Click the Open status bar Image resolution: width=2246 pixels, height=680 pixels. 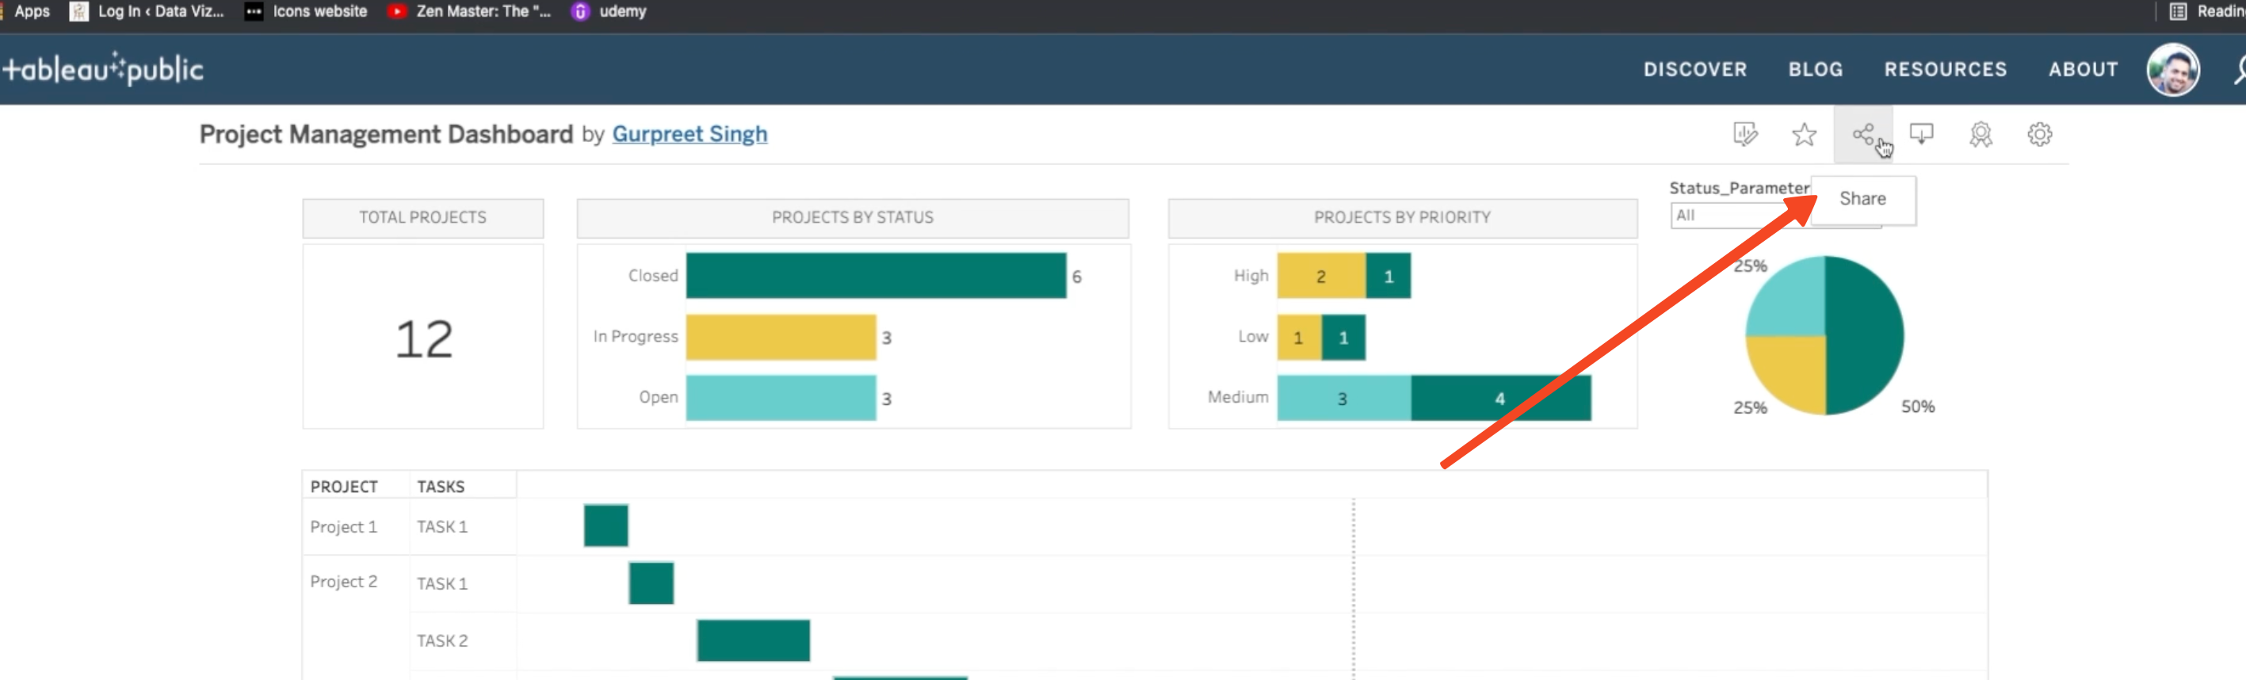(781, 398)
